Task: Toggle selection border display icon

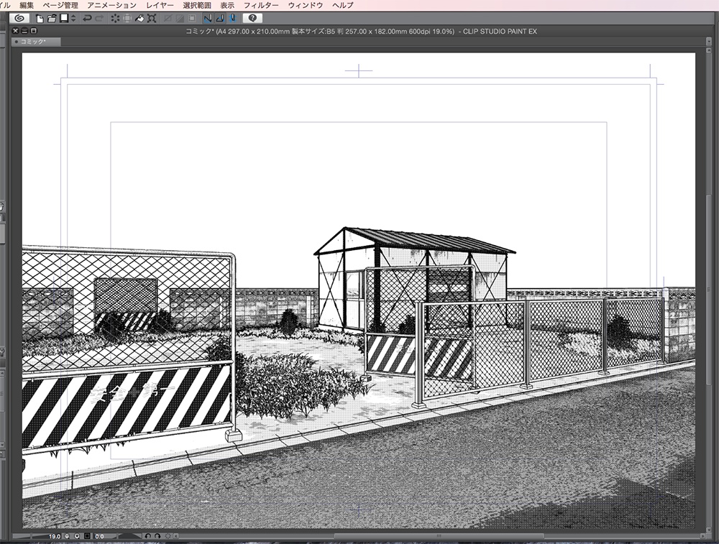Action: 192,19
